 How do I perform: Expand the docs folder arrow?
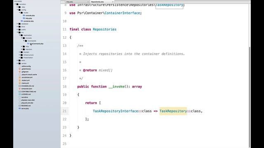pyautogui.click(x=17, y=27)
